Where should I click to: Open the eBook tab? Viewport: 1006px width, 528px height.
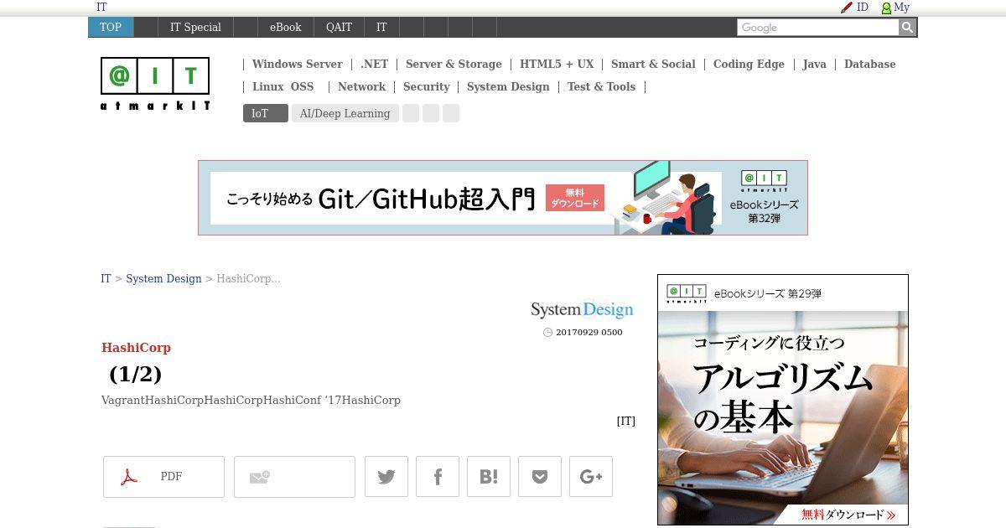[x=285, y=28]
